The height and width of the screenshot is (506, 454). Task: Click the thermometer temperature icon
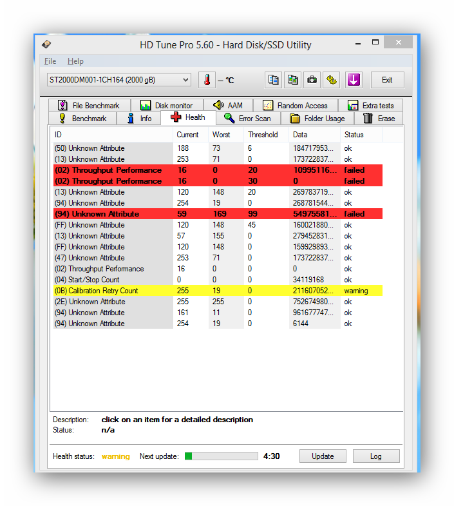(207, 80)
